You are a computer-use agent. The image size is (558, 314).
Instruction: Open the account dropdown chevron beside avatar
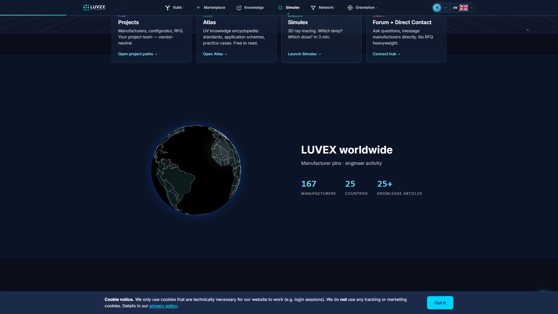click(x=446, y=8)
